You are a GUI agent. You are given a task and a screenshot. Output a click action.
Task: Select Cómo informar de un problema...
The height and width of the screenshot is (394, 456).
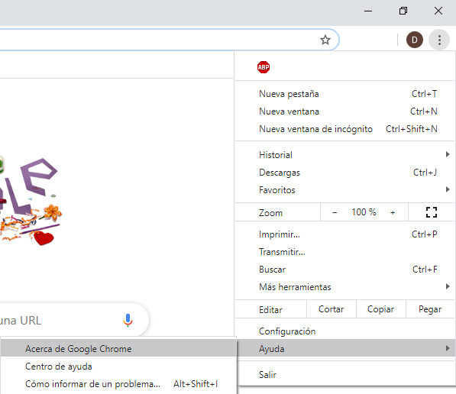coord(118,384)
